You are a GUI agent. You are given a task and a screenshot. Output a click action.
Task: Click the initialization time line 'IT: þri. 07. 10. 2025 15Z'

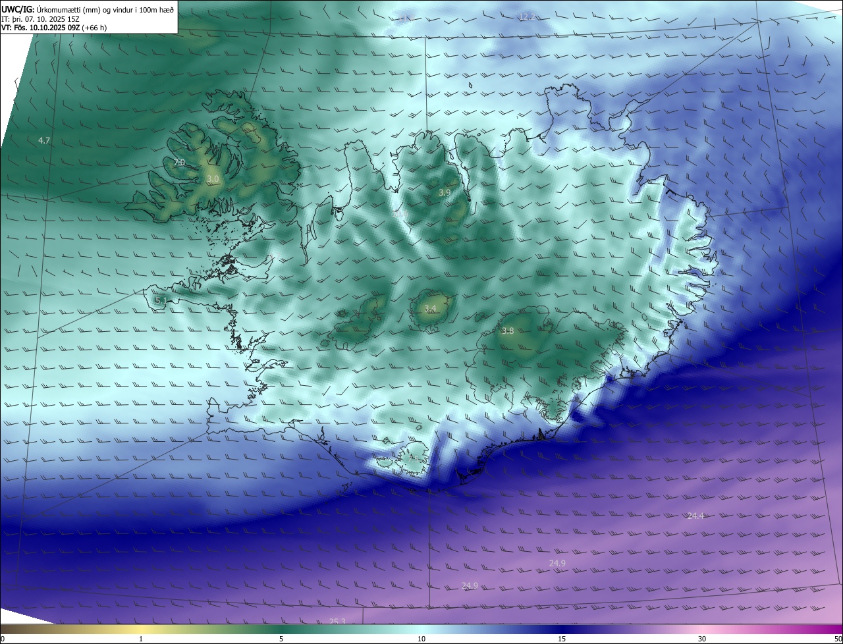tap(40, 18)
